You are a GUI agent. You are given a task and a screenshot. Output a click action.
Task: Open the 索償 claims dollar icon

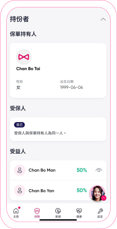(x=58, y=211)
